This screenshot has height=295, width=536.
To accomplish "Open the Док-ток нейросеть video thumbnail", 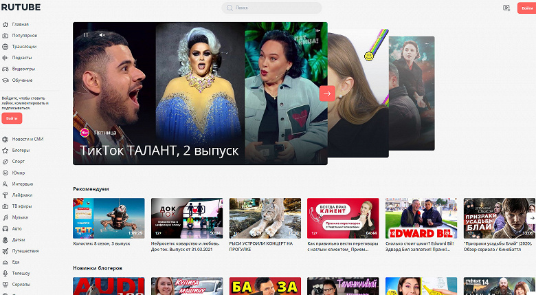I will coord(187,219).
